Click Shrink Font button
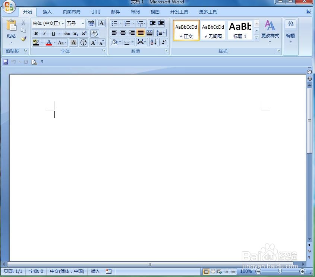This screenshot has height=277, width=315. (x=102, y=43)
